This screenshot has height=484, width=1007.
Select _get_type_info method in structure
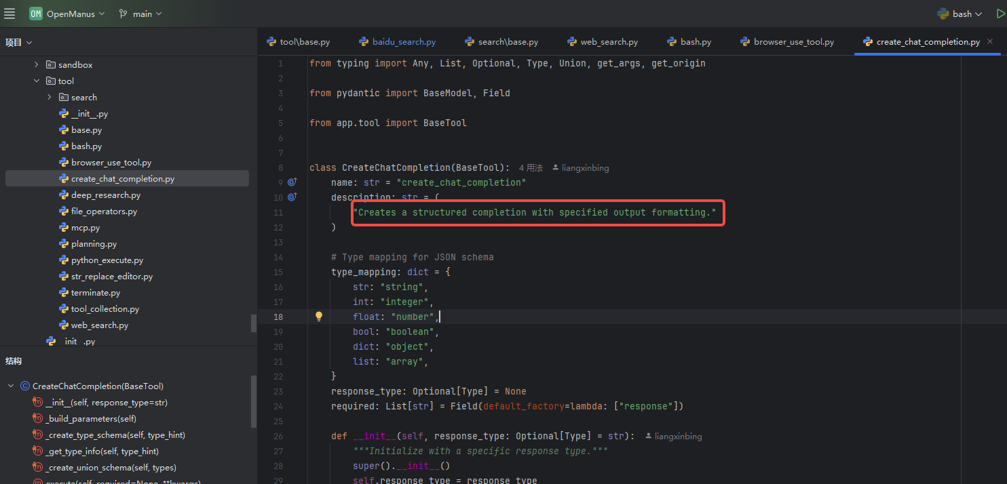(102, 451)
